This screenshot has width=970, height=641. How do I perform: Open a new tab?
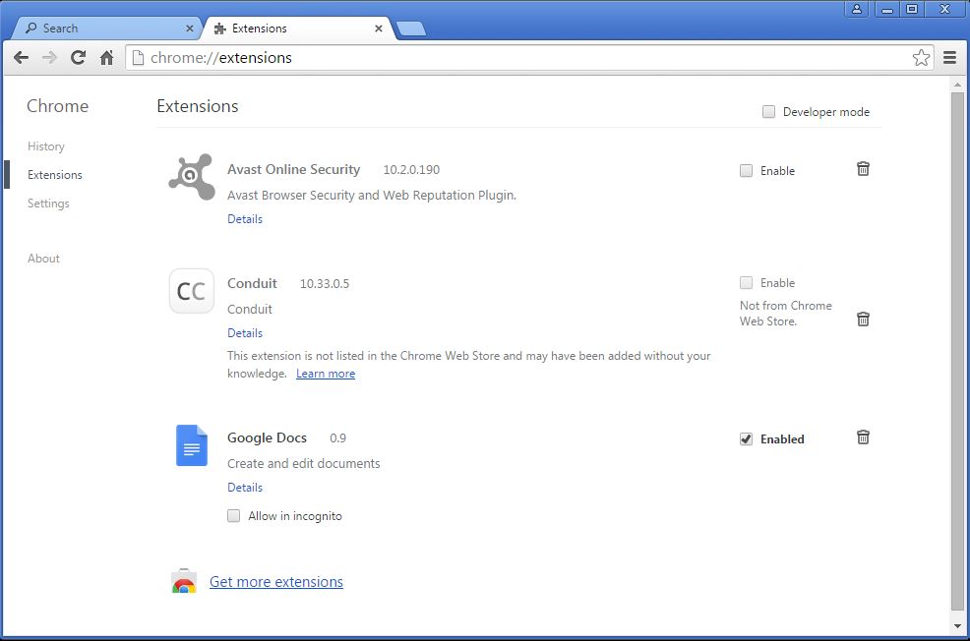pos(411,29)
